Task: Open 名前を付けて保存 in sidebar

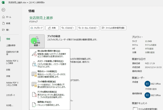Action: point(12,53)
